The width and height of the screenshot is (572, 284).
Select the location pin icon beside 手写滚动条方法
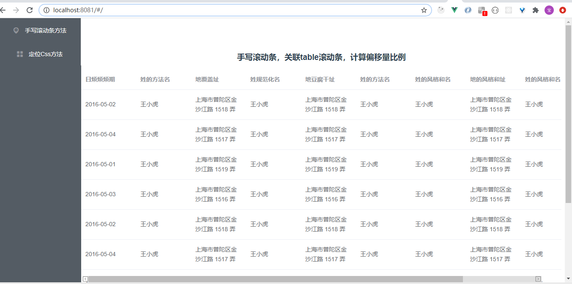click(x=16, y=30)
